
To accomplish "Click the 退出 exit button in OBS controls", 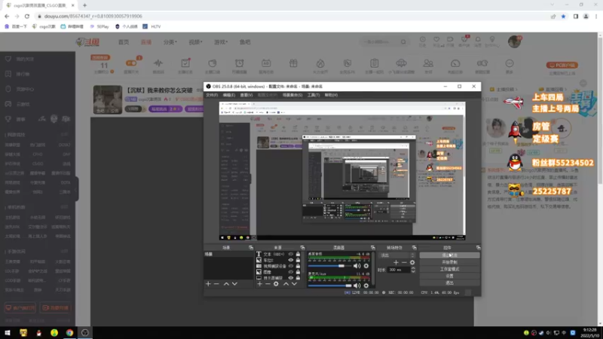I will pyautogui.click(x=449, y=283).
